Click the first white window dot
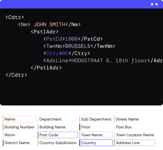 pyautogui.click(x=152, y=4)
